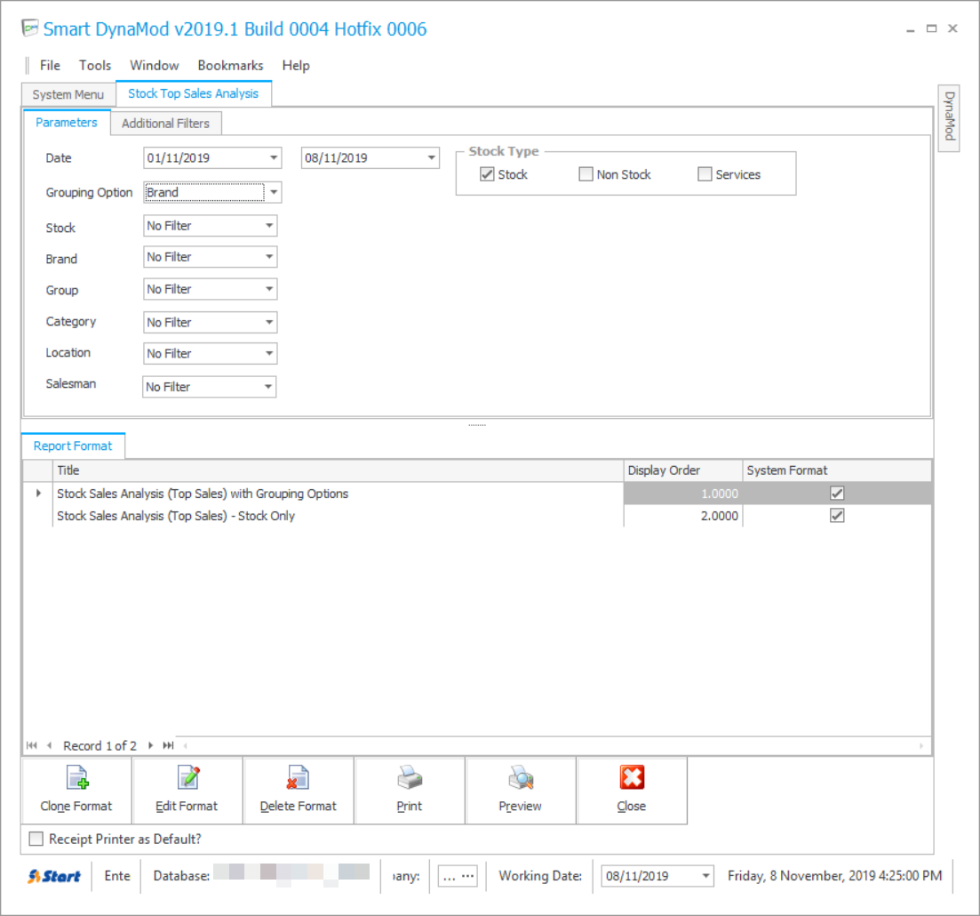Switch to the System Menu tab
980x916 pixels.
pos(68,94)
